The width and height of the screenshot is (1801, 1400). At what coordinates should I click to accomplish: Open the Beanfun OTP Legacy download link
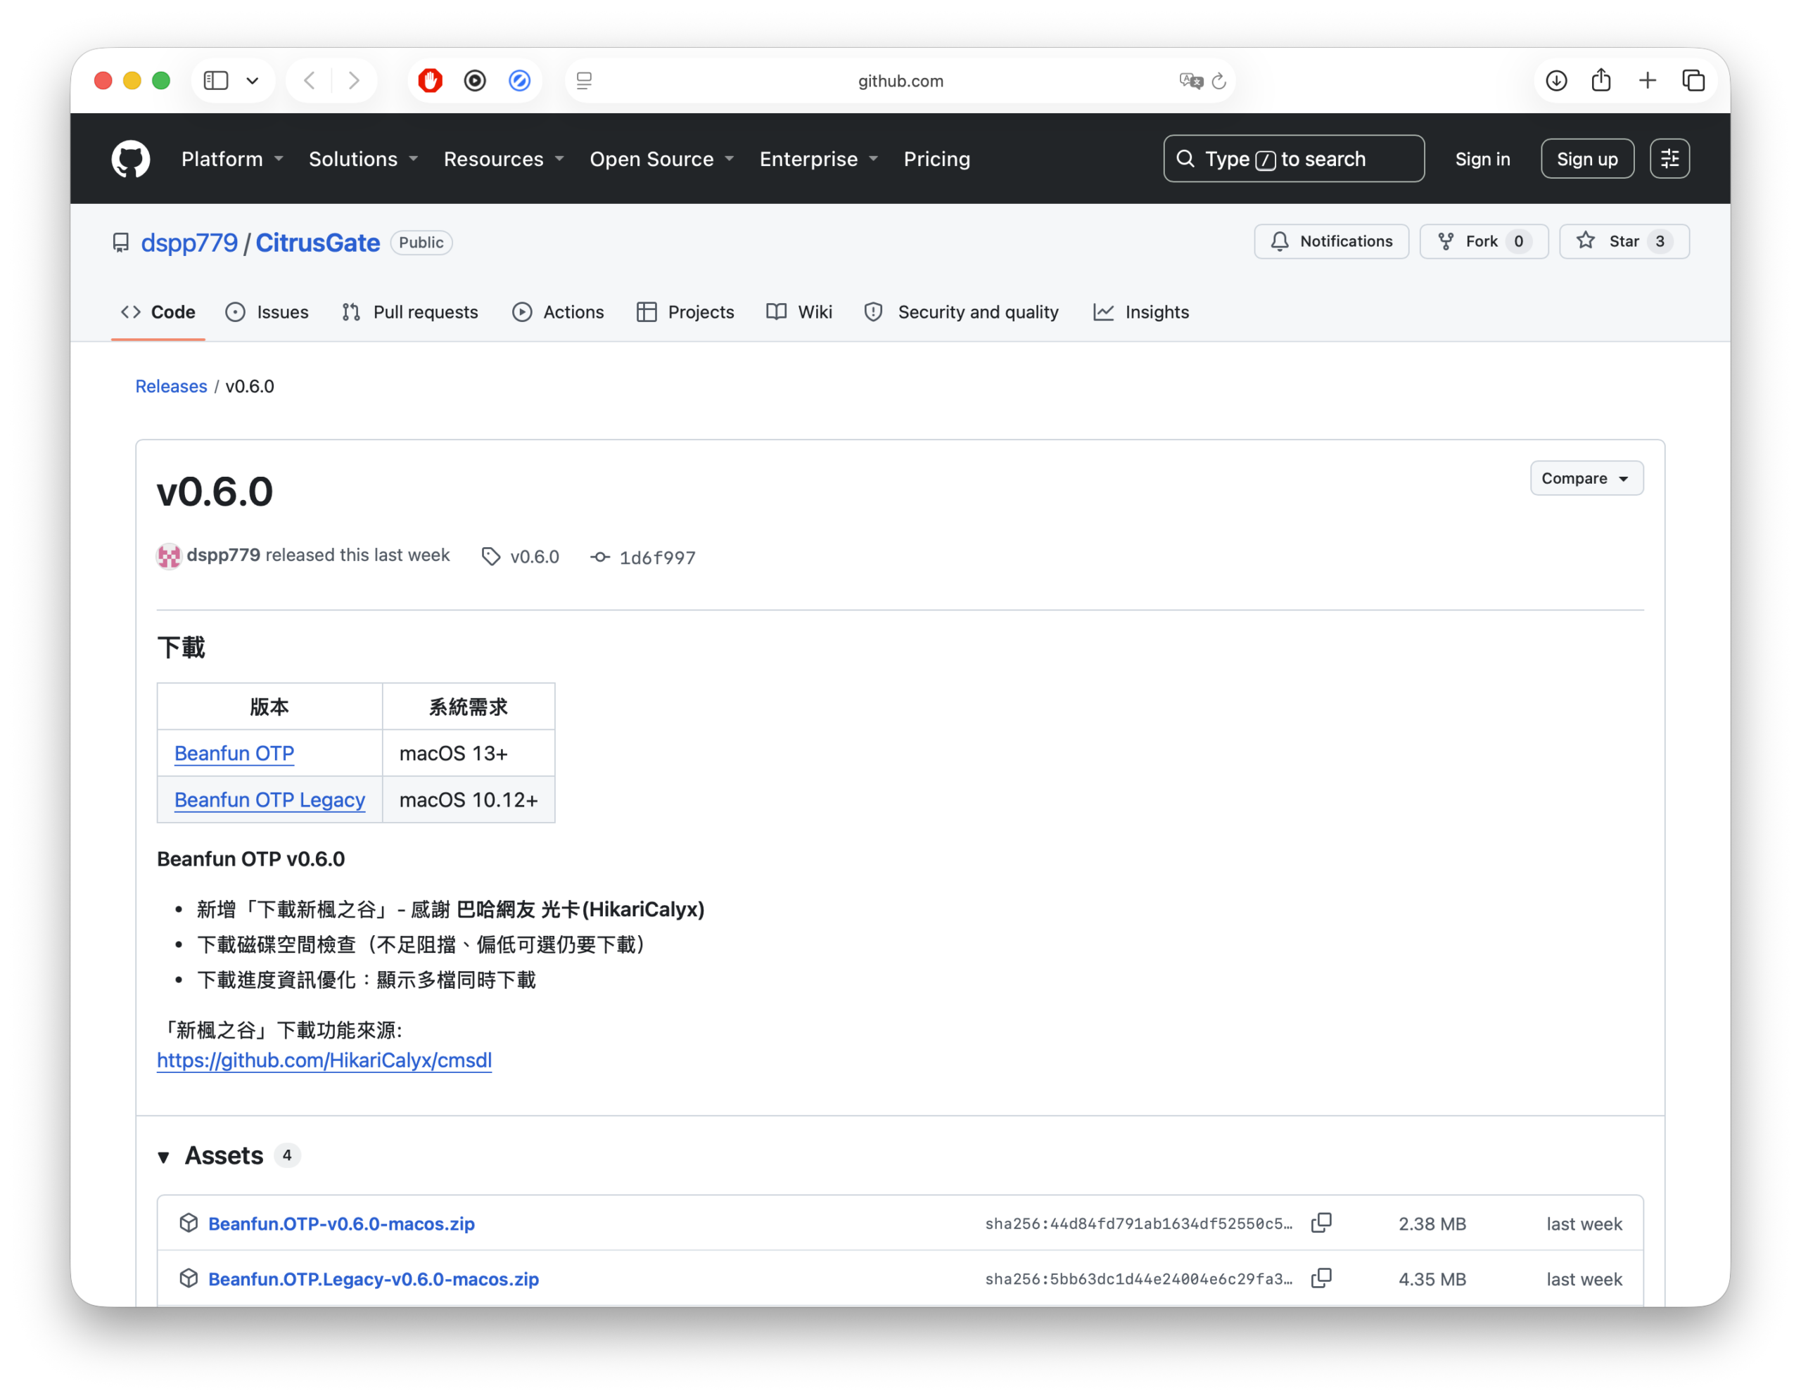(269, 799)
